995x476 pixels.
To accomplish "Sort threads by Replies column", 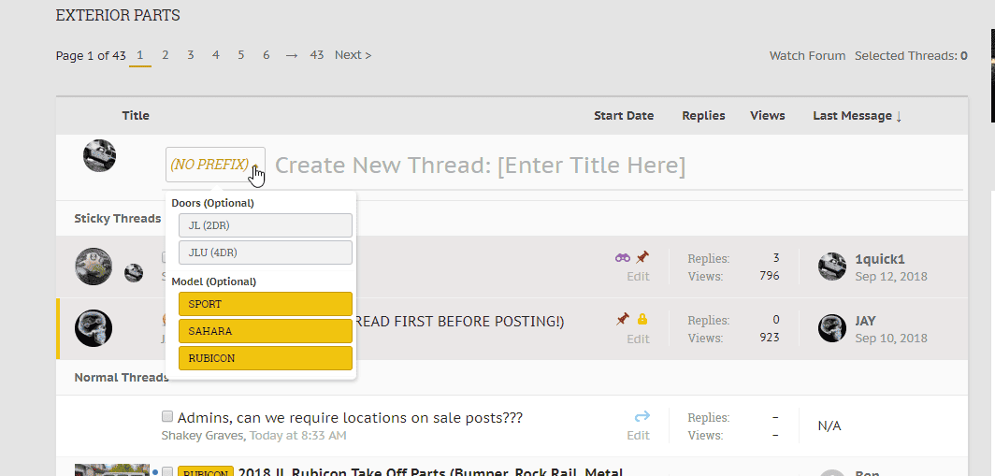I will (x=704, y=116).
